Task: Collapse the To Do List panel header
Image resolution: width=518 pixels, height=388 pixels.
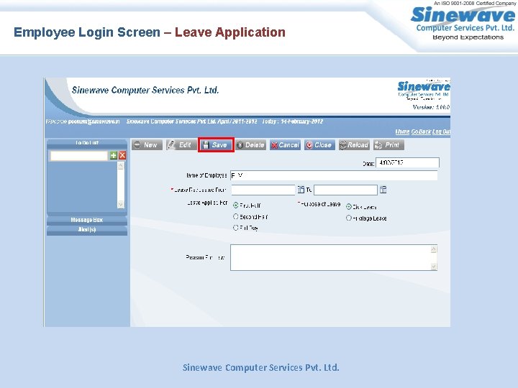Action: pyautogui.click(x=87, y=143)
